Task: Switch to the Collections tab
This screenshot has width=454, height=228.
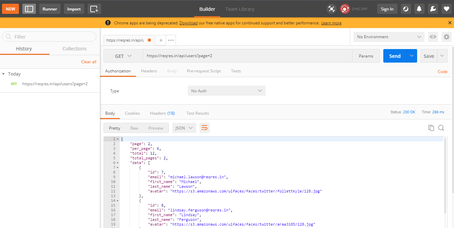Action: (x=74, y=49)
